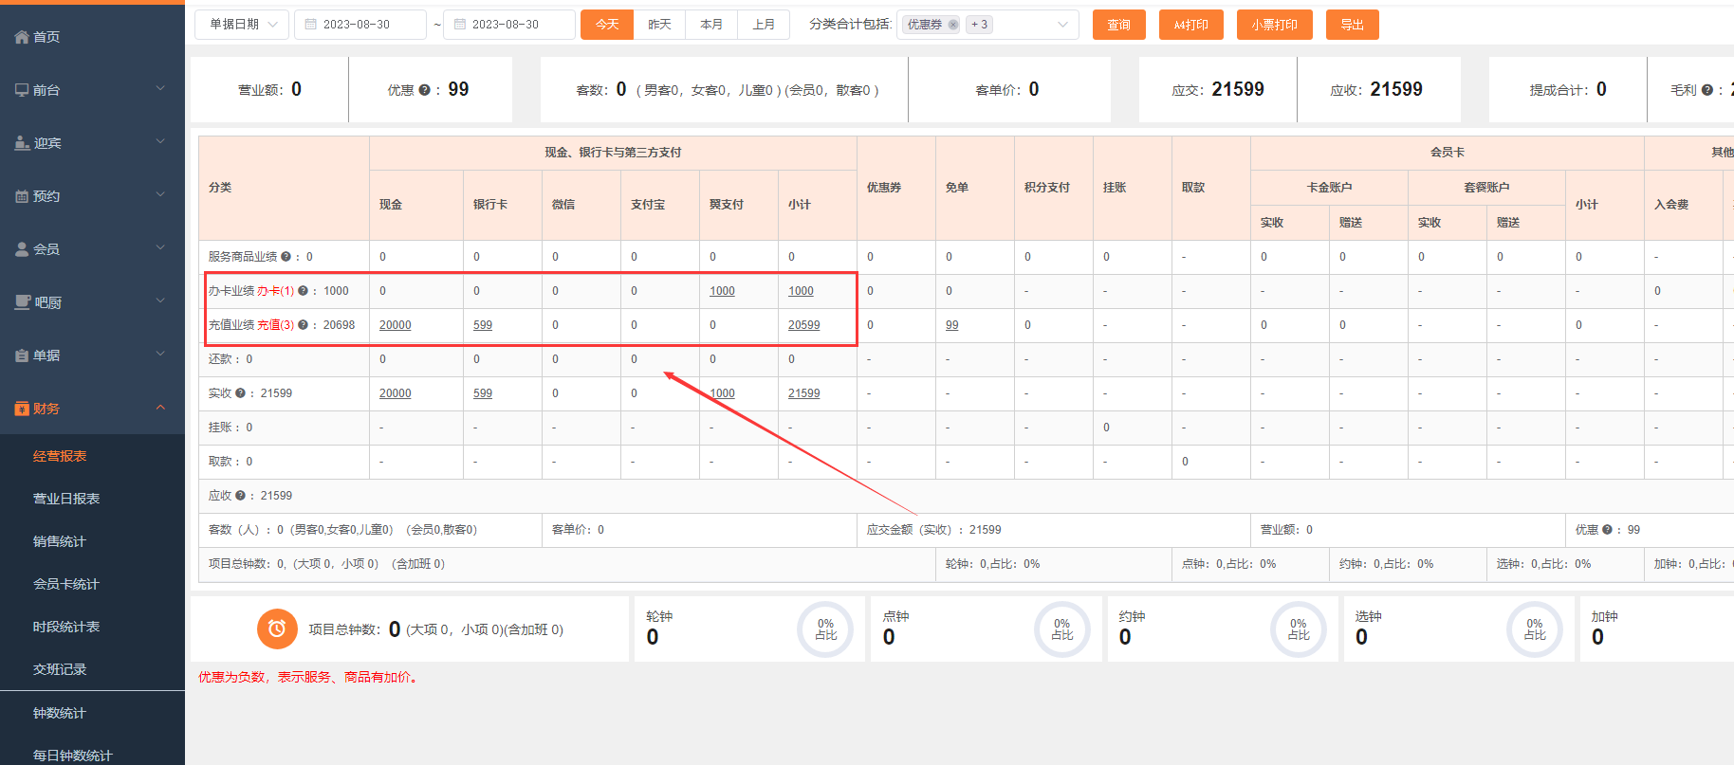The image size is (1734, 765).
Task: Click calendar icon in end date field
Action: pos(459,25)
